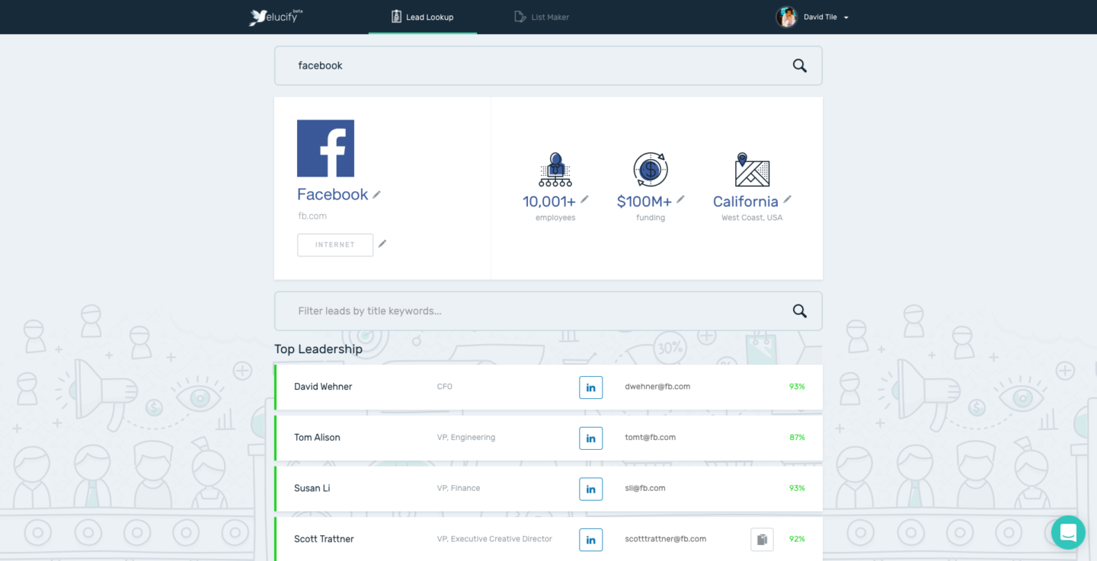Click Susan Li's 93% confidence score

(x=797, y=489)
